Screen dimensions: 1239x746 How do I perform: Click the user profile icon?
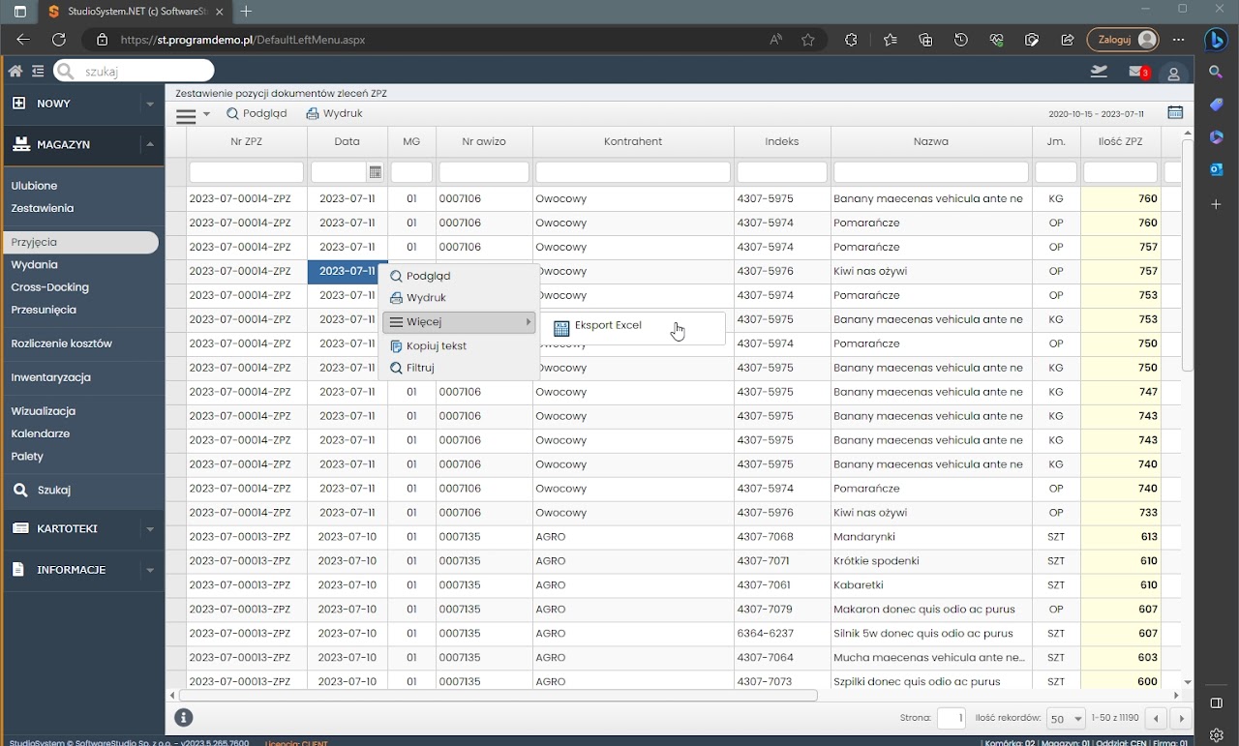click(x=1173, y=74)
